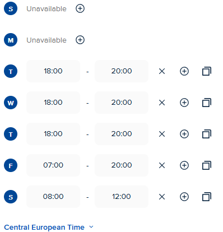Add availability interval for Monday
The width and height of the screenshot is (223, 232).
coord(80,40)
